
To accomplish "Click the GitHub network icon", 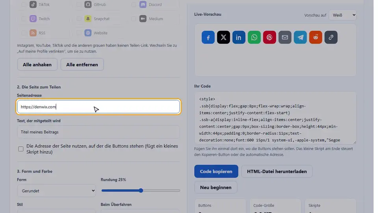I will (x=88, y=4).
